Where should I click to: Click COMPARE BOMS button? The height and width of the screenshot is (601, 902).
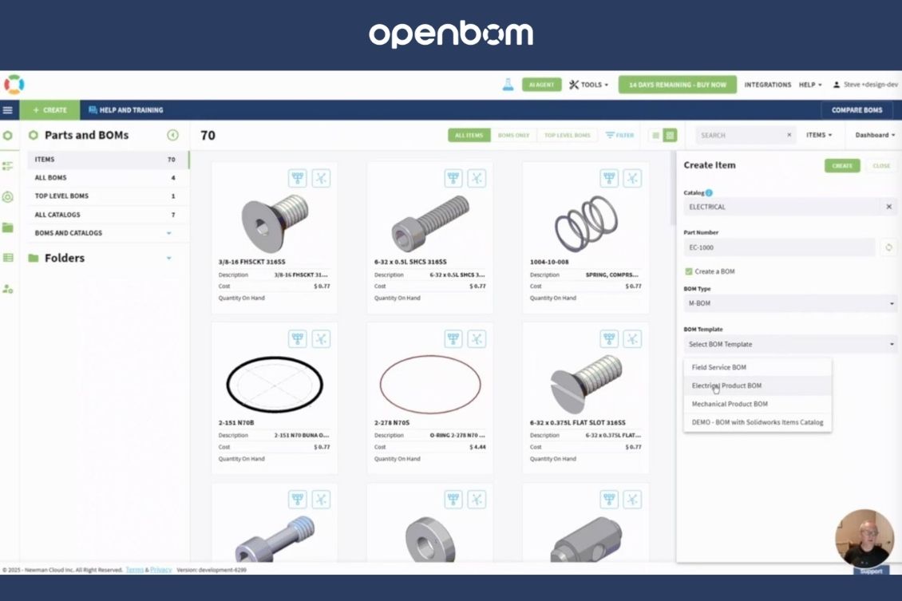click(857, 110)
